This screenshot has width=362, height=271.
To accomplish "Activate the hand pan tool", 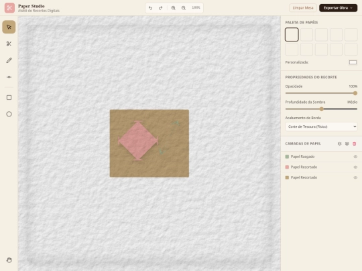I will [9, 260].
